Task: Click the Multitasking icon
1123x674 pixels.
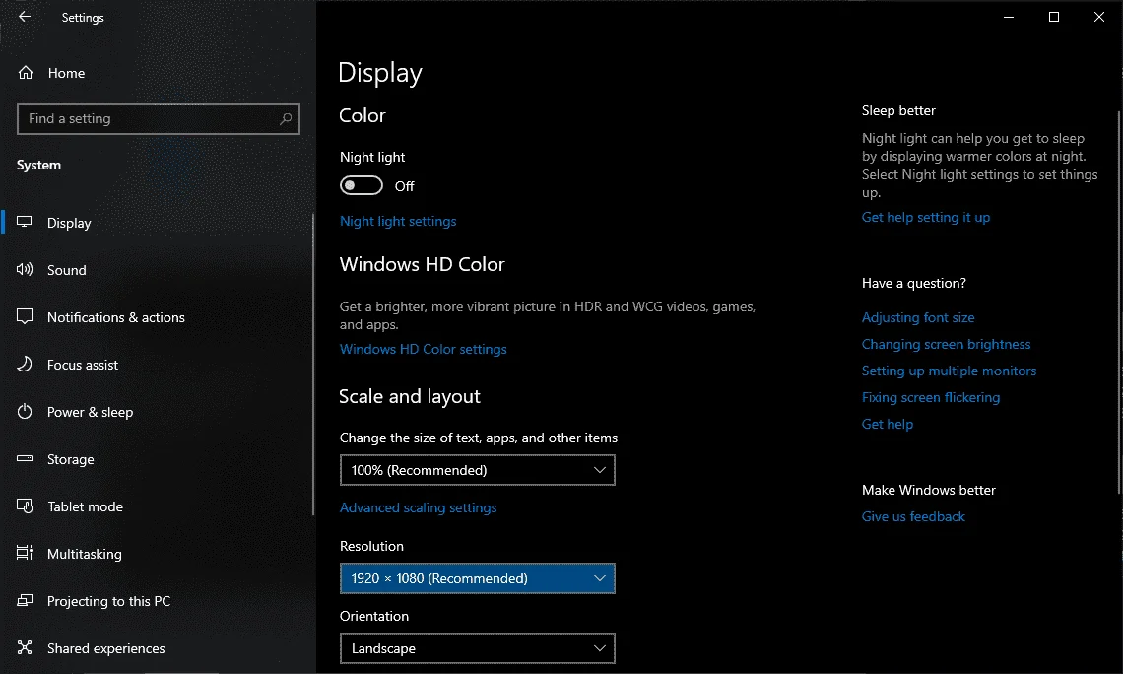Action: coord(25,553)
